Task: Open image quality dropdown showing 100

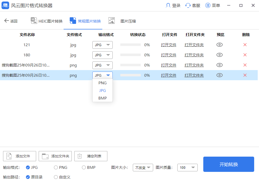Action: 187,168
